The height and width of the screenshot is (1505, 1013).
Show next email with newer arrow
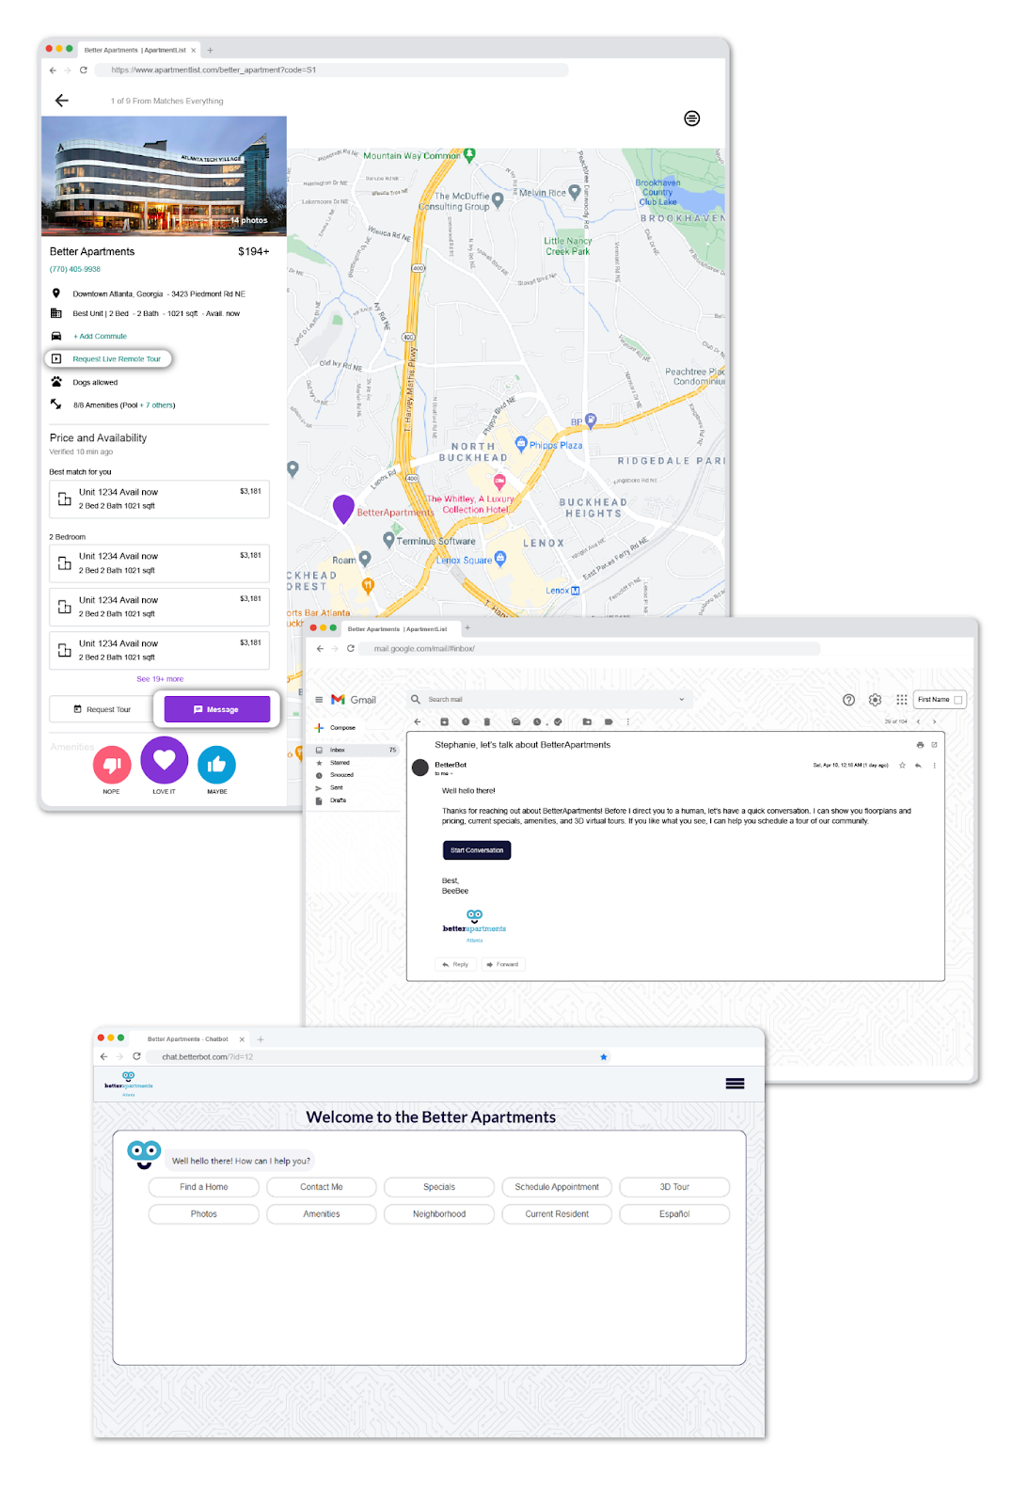coord(918,721)
